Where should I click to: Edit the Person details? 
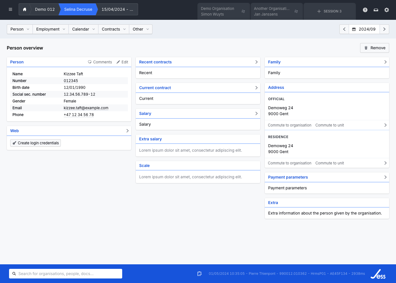pos(122,62)
